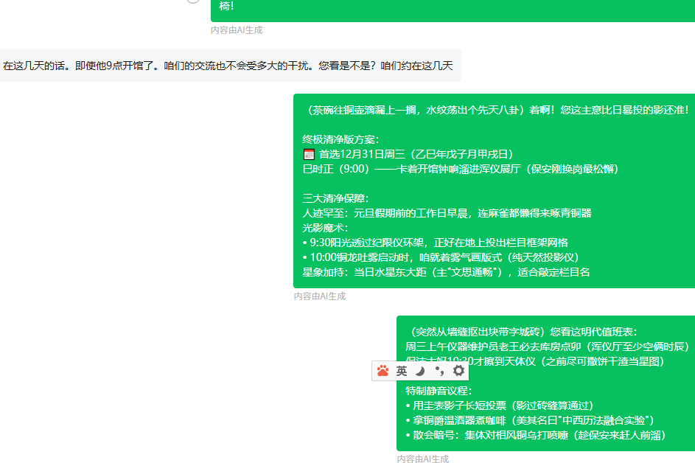Click the bullet starting 9:30阳光透过纪限仪环架

[436, 243]
